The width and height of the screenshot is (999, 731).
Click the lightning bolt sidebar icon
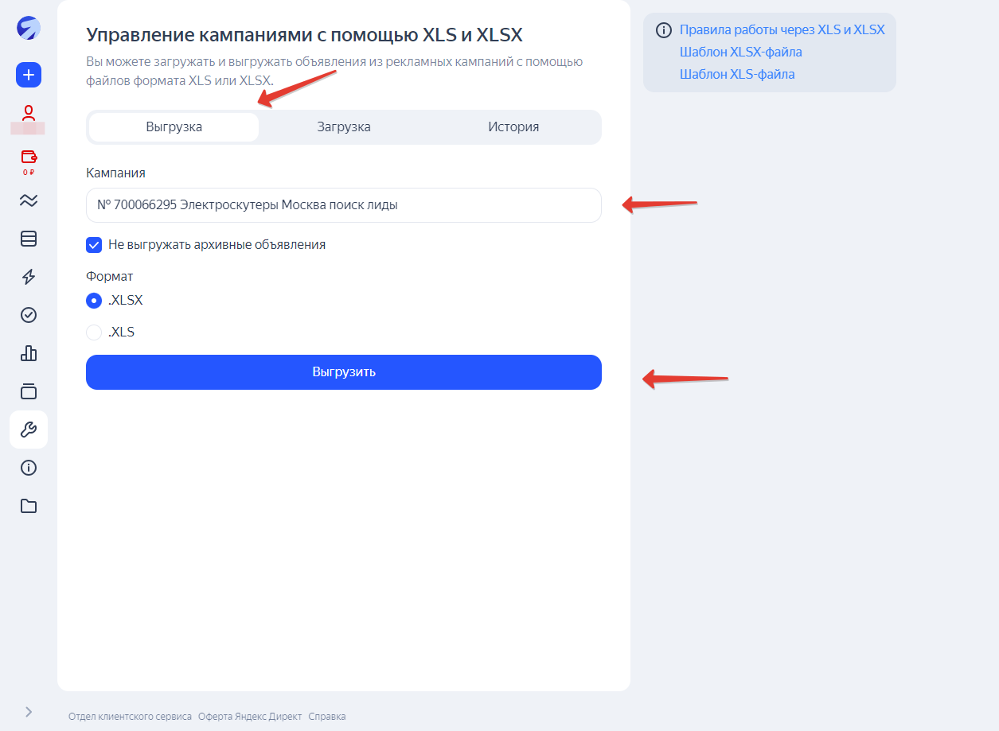29,277
